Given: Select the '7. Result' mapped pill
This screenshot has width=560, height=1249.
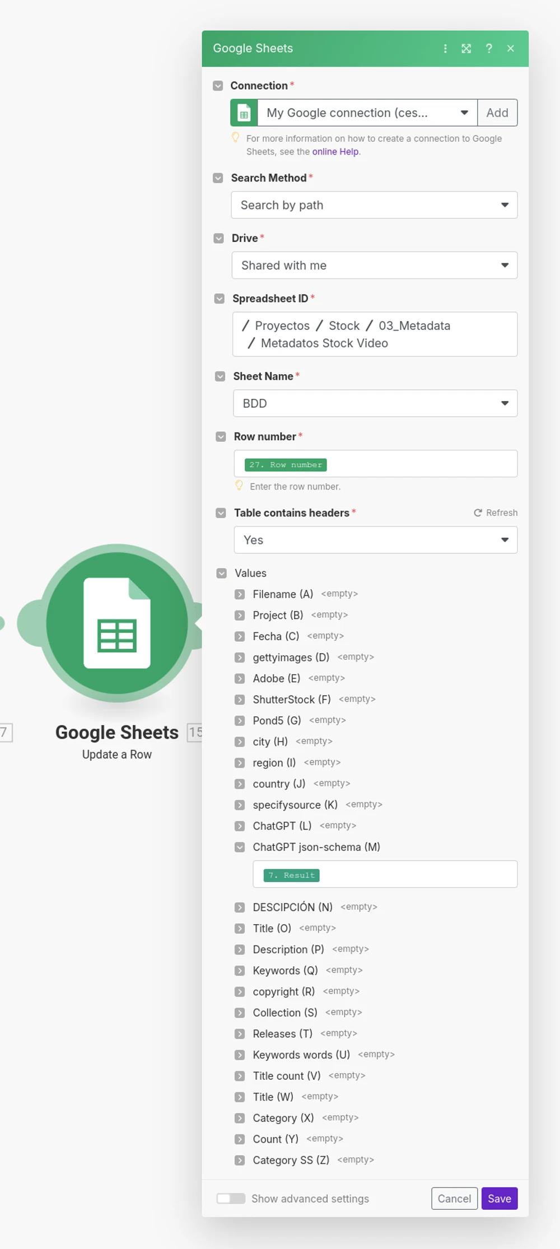Looking at the screenshot, I should 292,875.
